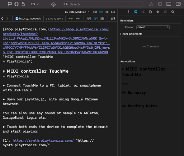Screen dimensions: 184x156
Task: Click the annotation ## Summary heading
Action: 134,93
